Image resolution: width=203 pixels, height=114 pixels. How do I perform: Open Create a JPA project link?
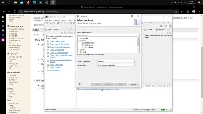(56, 65)
